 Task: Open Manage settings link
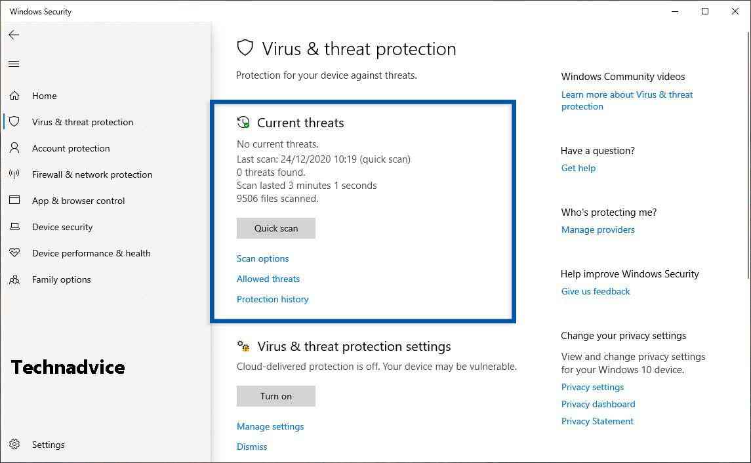tap(270, 426)
